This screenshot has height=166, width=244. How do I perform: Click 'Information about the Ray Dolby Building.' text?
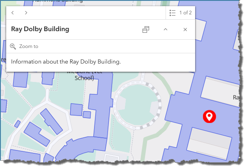point(66,62)
